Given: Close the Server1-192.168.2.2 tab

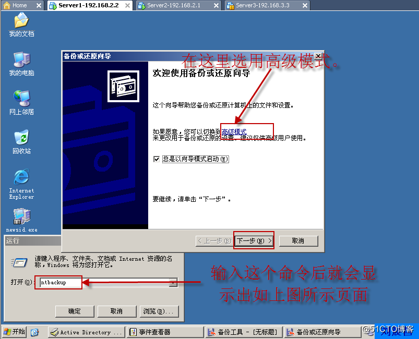Looking at the screenshot, I should pos(128,5).
